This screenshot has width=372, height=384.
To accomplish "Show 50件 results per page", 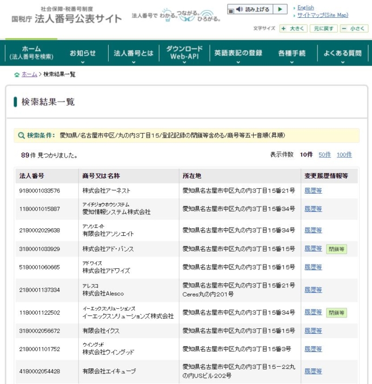I will (324, 155).
